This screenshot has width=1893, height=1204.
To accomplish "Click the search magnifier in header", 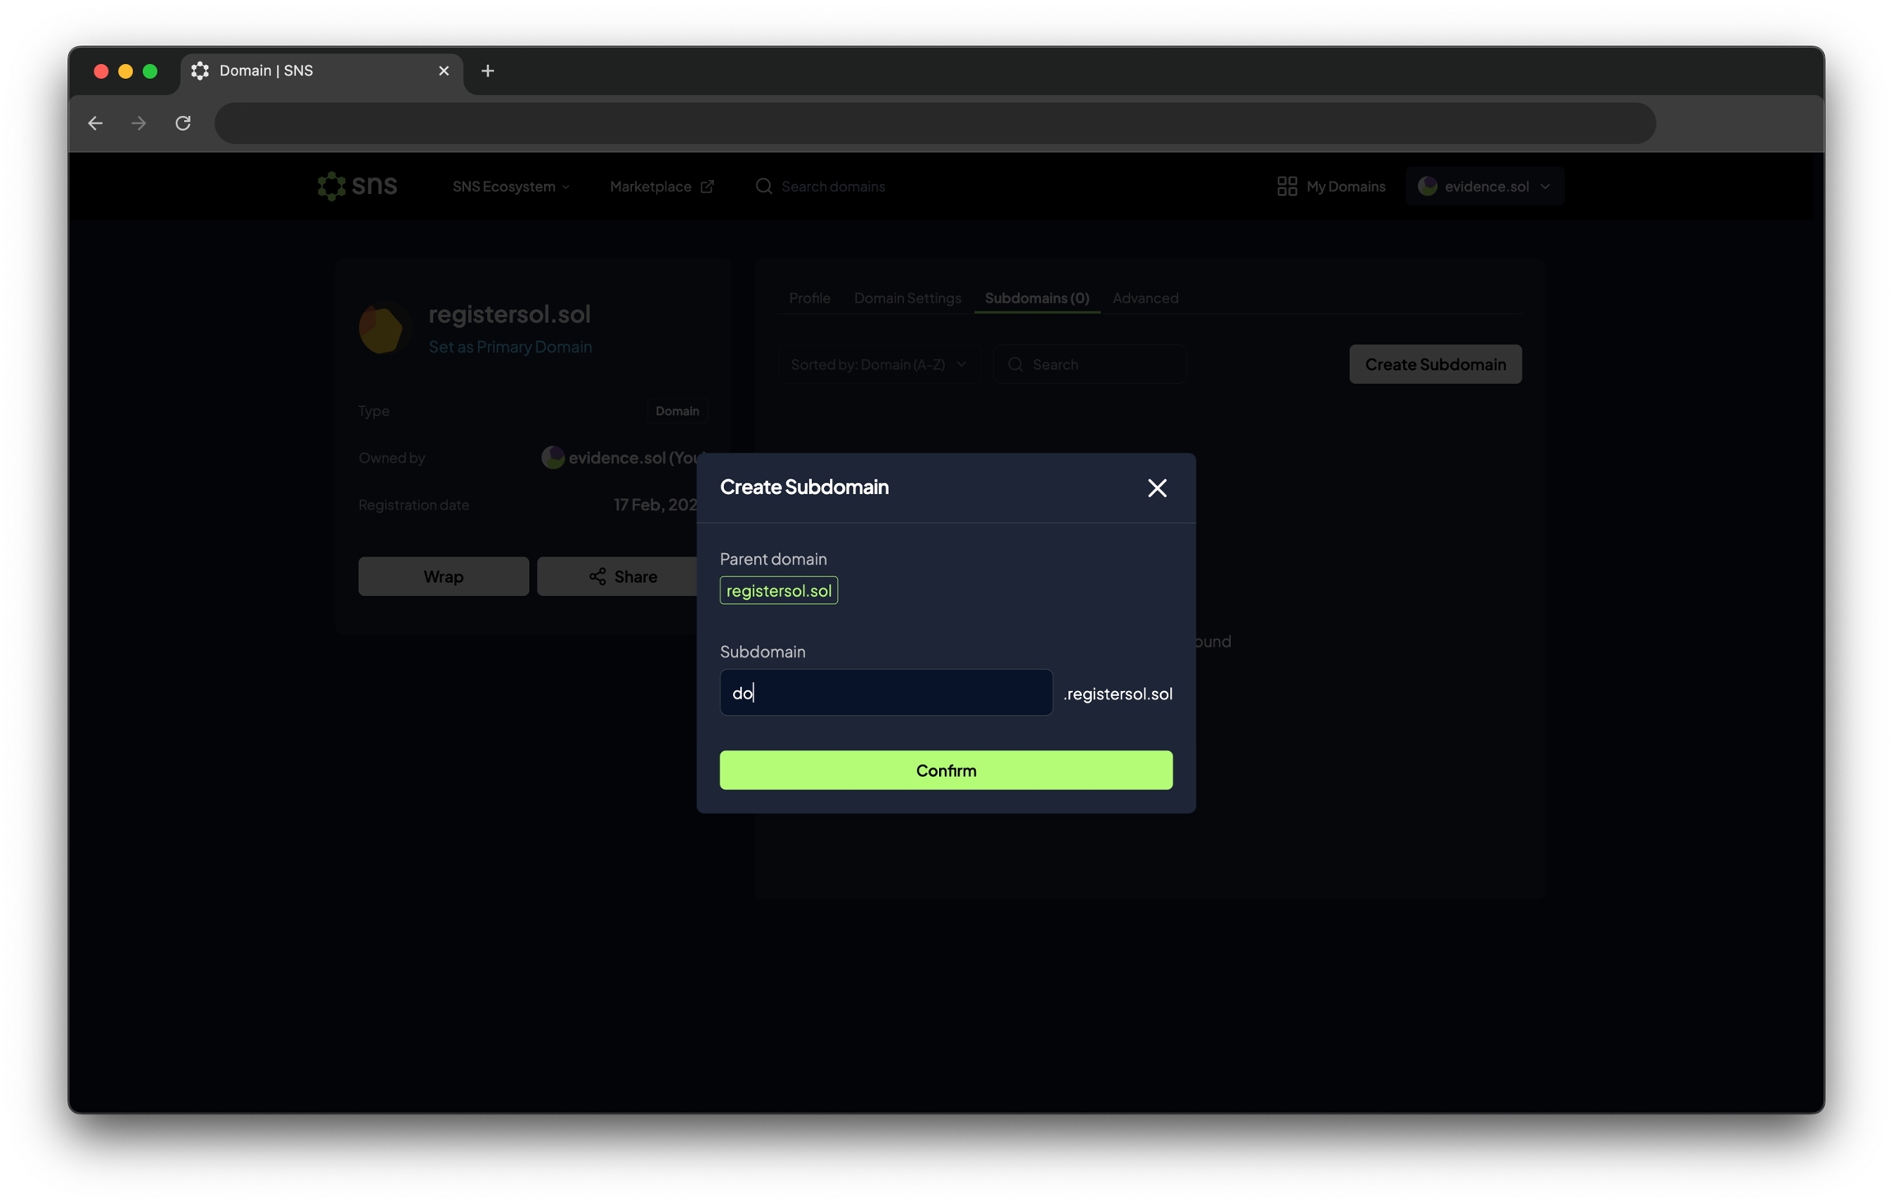I will (763, 187).
